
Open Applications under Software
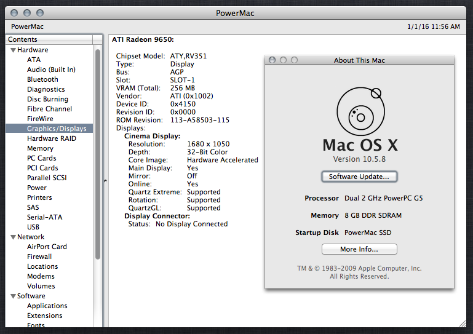click(47, 306)
